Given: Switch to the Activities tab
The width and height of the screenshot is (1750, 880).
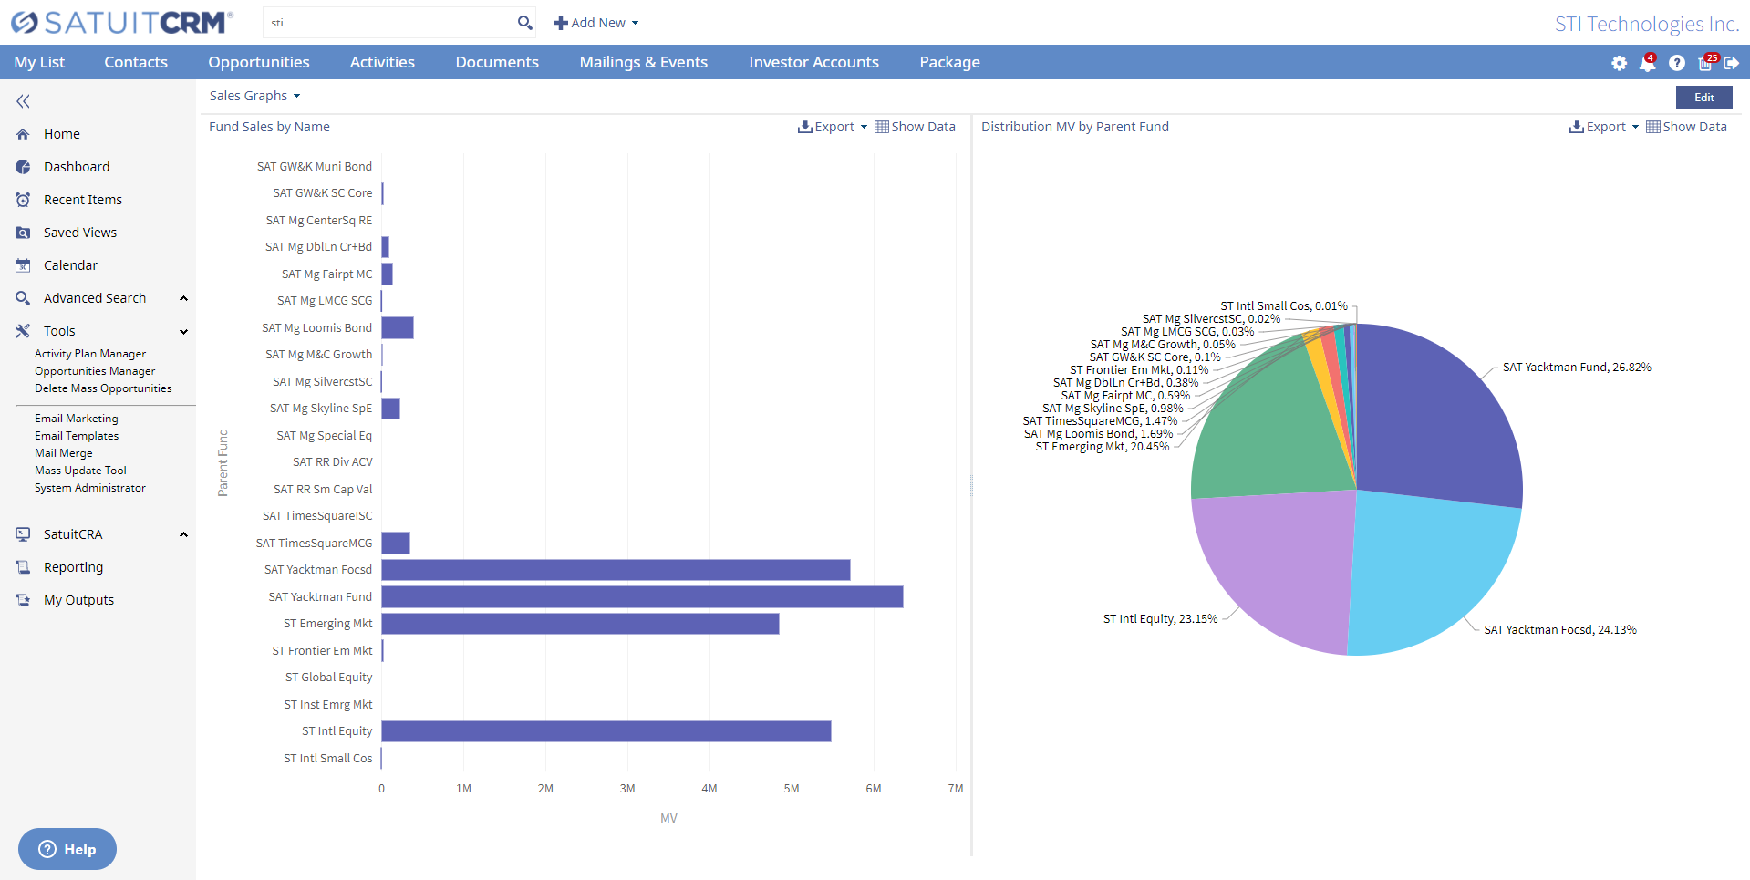Looking at the screenshot, I should (x=382, y=62).
